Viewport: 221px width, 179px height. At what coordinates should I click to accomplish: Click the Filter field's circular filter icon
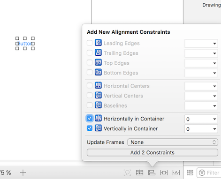(202, 172)
